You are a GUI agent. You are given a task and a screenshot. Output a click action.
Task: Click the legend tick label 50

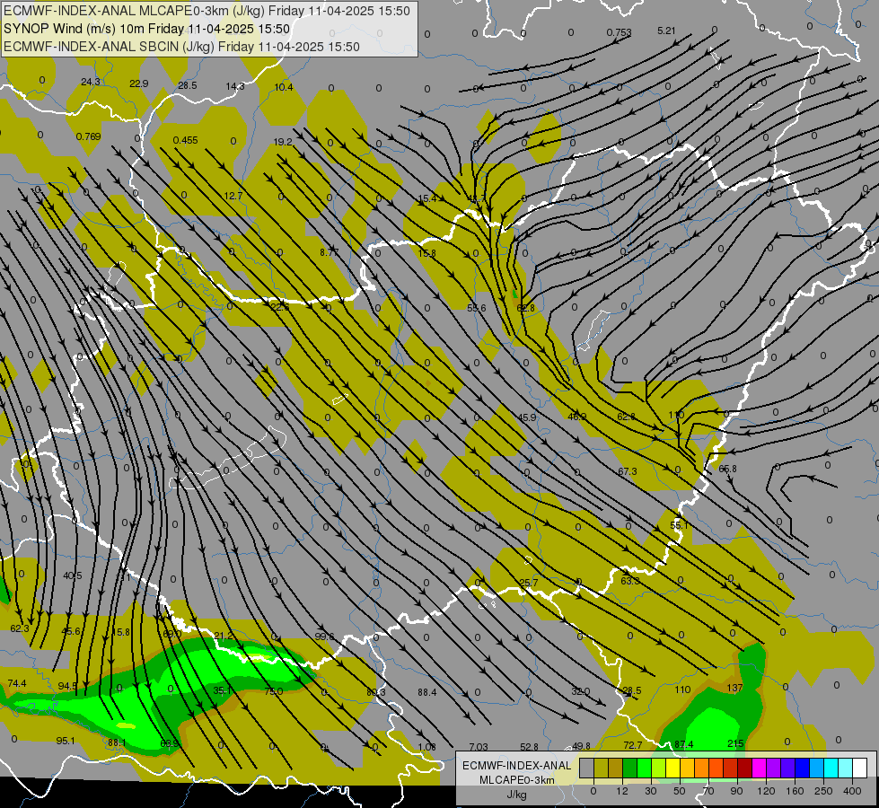[680, 791]
